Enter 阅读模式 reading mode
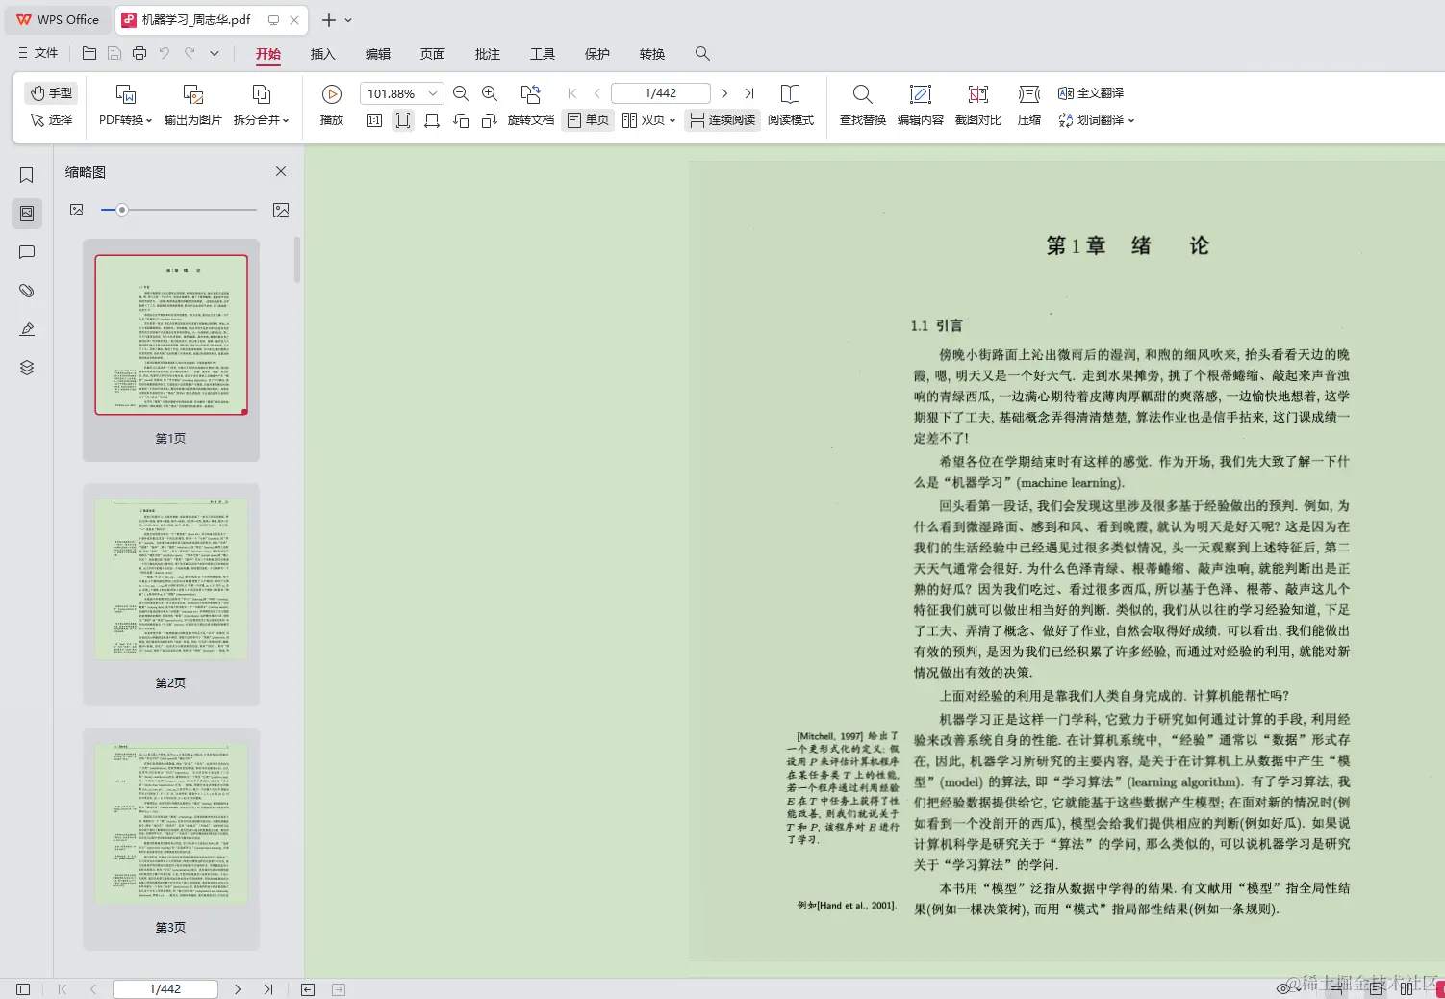This screenshot has width=1445, height=999. click(x=791, y=105)
